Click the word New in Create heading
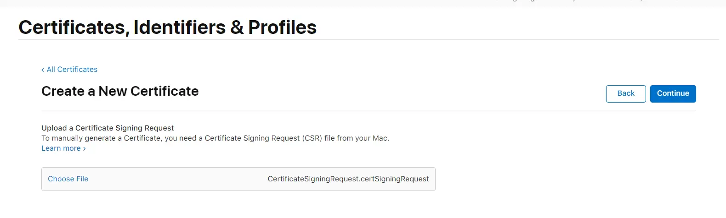The width and height of the screenshot is (726, 218). (x=113, y=91)
